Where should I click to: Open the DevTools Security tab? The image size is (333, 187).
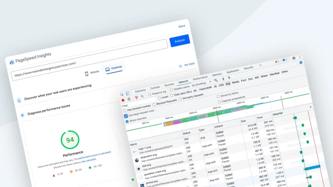click(x=248, y=68)
